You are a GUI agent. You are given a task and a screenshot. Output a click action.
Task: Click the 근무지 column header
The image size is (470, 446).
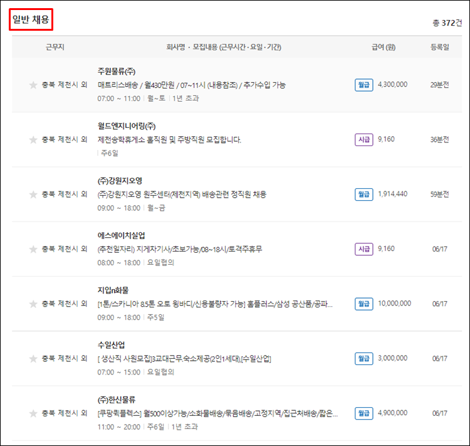click(55, 47)
